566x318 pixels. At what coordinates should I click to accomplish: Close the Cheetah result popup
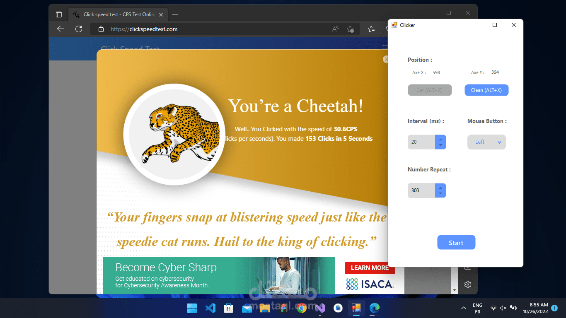(386, 59)
